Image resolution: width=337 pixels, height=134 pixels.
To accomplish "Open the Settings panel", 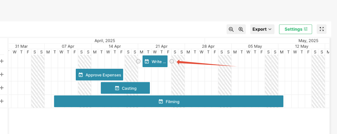I will point(295,29).
